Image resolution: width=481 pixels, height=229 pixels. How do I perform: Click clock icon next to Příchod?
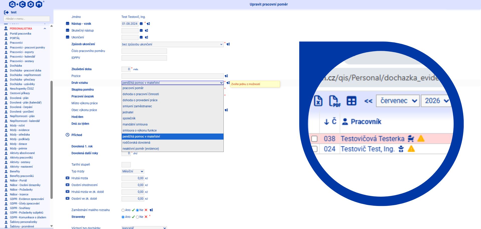click(67, 135)
